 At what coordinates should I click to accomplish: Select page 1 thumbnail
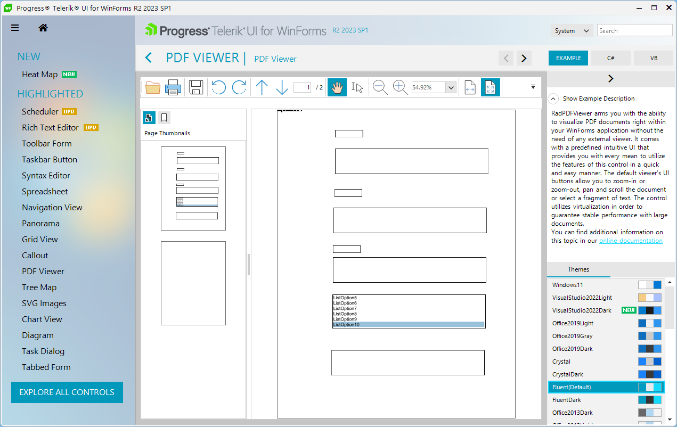point(193,188)
